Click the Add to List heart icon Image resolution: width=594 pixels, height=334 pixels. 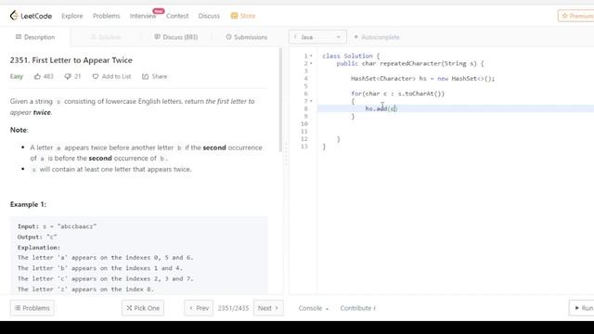tap(96, 76)
